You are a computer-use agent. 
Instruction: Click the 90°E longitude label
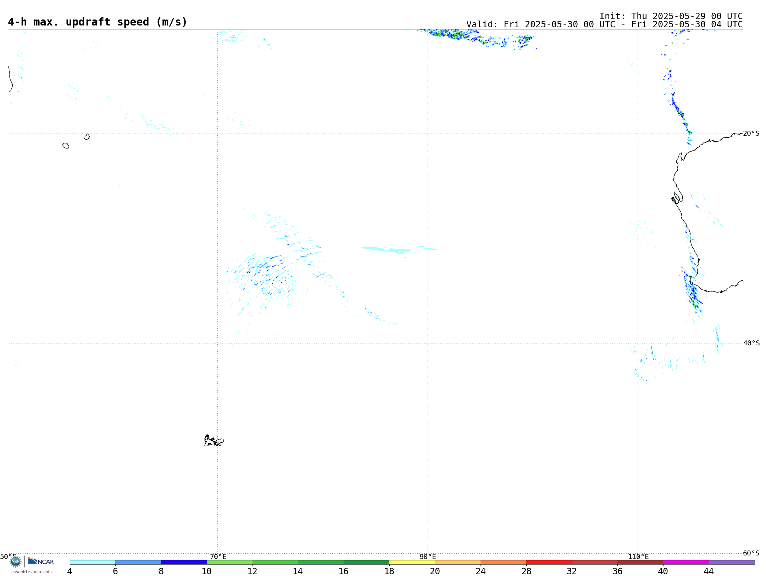pyautogui.click(x=428, y=557)
